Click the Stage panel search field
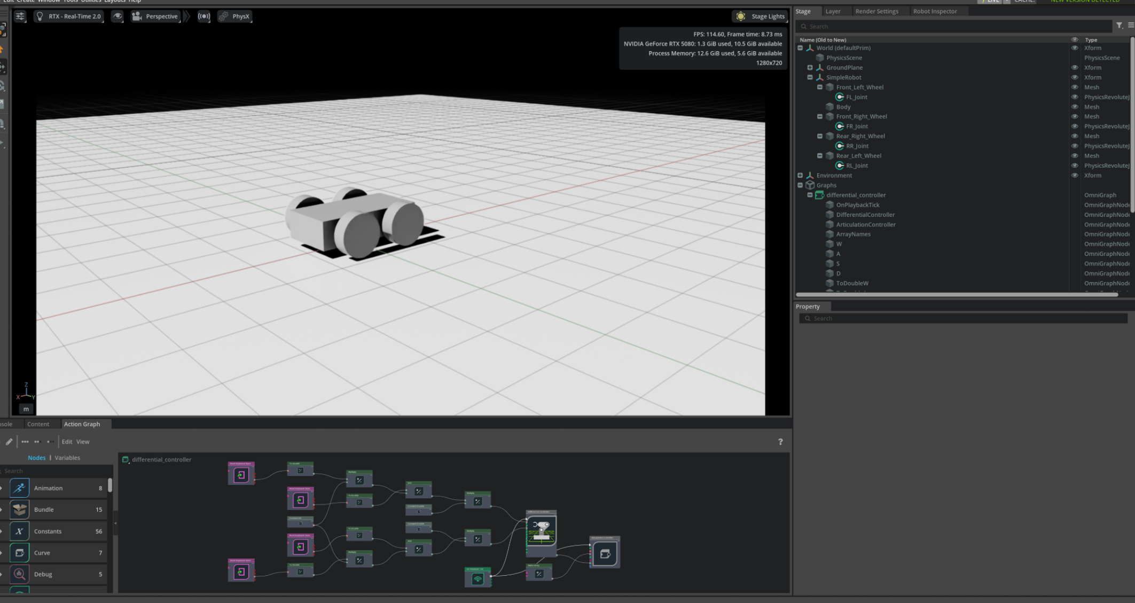 [953, 26]
